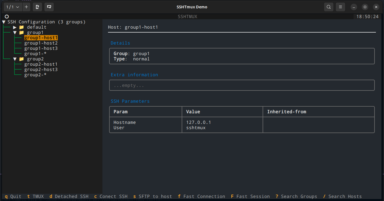This screenshot has width=384, height=201.
Task: Click Quit in the footer
Action: click(13, 197)
